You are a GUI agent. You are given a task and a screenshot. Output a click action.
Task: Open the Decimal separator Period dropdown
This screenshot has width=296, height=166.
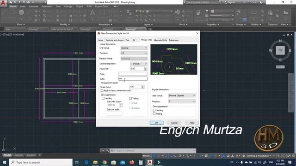[x=139, y=64]
